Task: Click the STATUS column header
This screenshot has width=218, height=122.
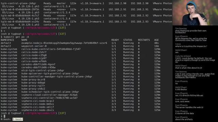Action: click(128, 40)
